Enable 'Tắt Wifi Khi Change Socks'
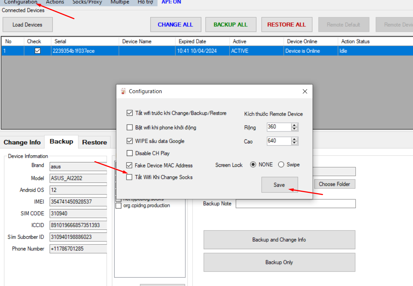 pos(130,177)
